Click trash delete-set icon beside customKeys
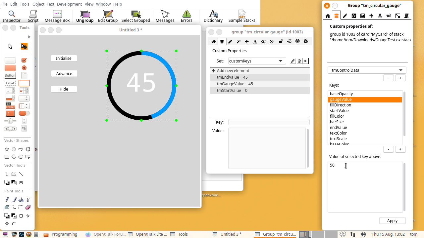The height and width of the screenshot is (238, 424). click(299, 61)
